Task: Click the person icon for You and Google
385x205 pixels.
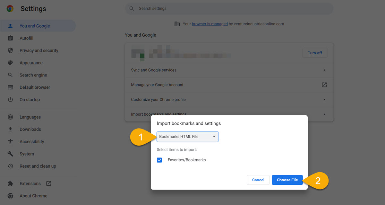Action: (10, 26)
